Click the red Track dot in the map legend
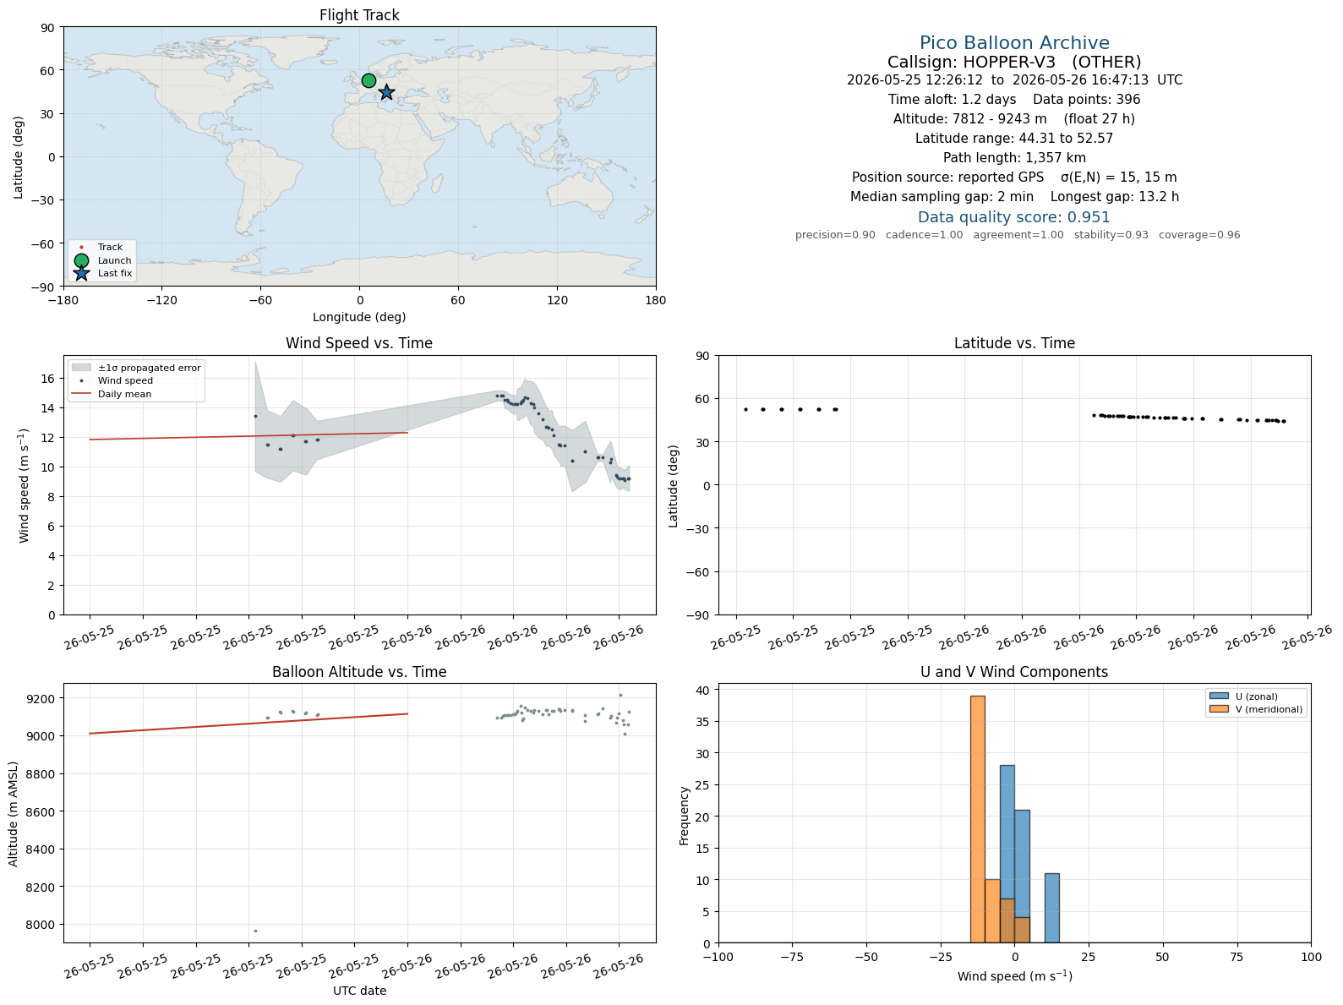This screenshot has width=1343, height=1005. click(81, 248)
